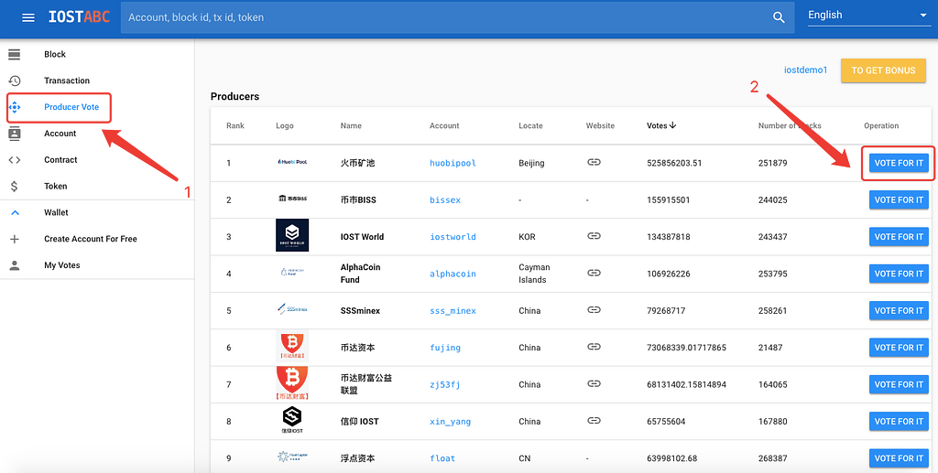Click VOTE FOR IT for sss_minex
The width and height of the screenshot is (938, 473).
point(899,310)
